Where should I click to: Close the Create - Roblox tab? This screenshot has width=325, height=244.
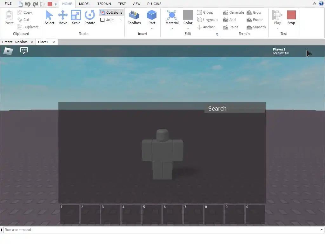[32, 42]
